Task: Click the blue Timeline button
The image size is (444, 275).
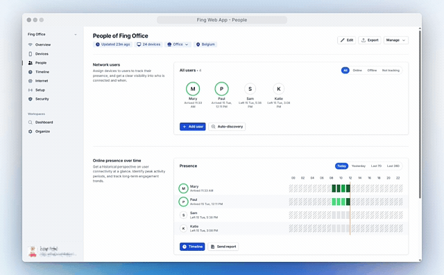Action: [x=192, y=247]
